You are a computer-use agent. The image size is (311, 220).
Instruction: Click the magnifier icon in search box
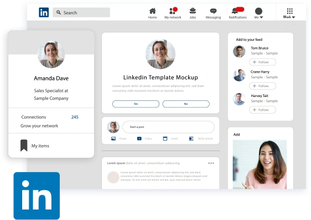point(59,13)
